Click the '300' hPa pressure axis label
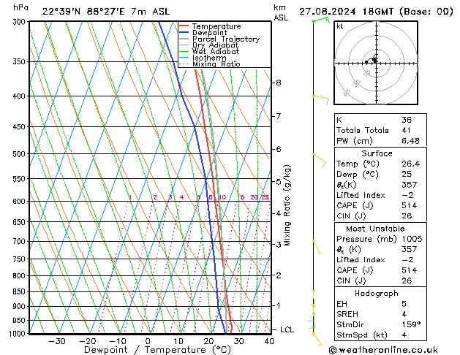 pyautogui.click(x=20, y=22)
